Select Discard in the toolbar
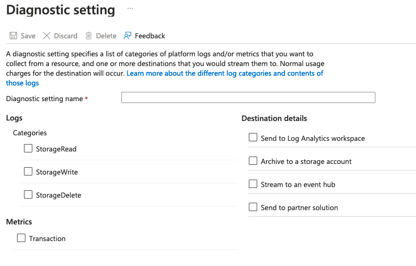The height and width of the screenshot is (266, 416). click(66, 36)
